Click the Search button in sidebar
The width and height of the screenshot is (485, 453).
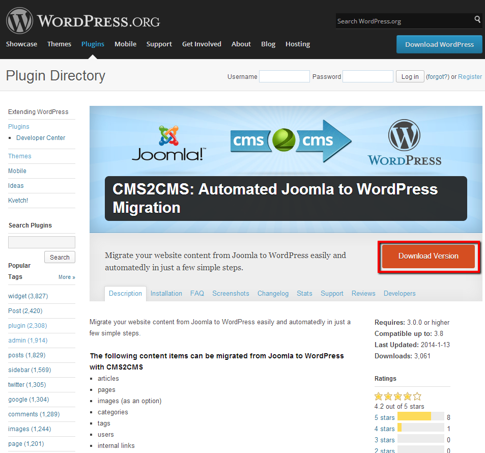[x=60, y=257]
